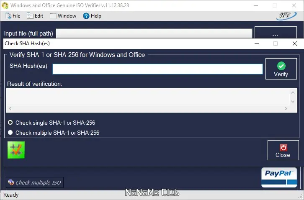Click the status bar resize grip
The width and height of the screenshot is (304, 200).
(301, 197)
